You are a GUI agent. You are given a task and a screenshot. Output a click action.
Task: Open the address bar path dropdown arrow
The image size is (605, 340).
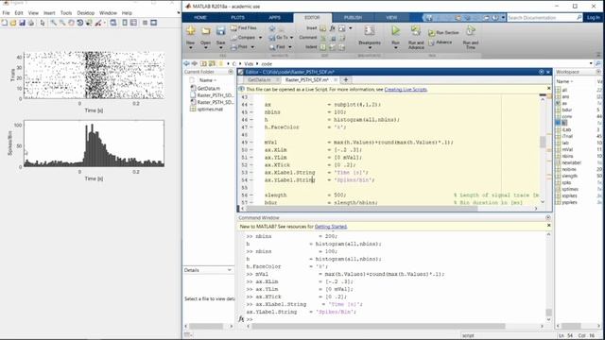(591, 63)
